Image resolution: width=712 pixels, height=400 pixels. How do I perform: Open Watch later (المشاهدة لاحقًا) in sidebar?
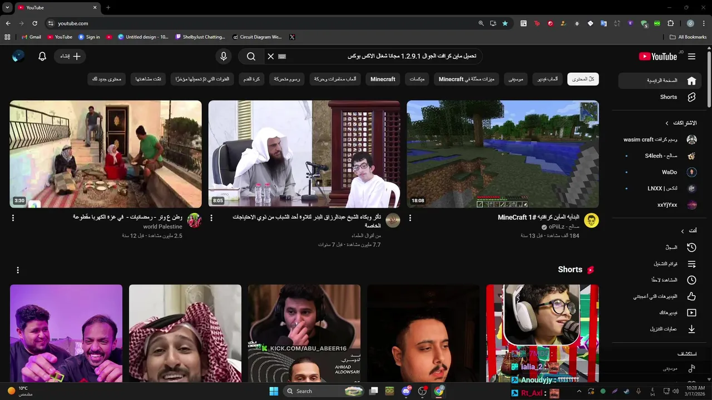(660, 280)
